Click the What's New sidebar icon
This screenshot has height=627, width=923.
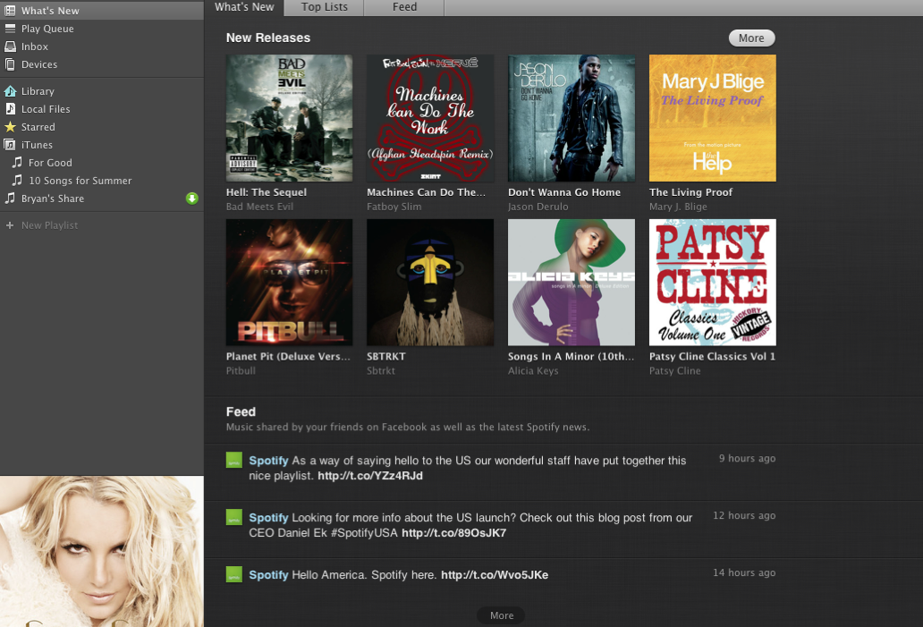point(10,10)
